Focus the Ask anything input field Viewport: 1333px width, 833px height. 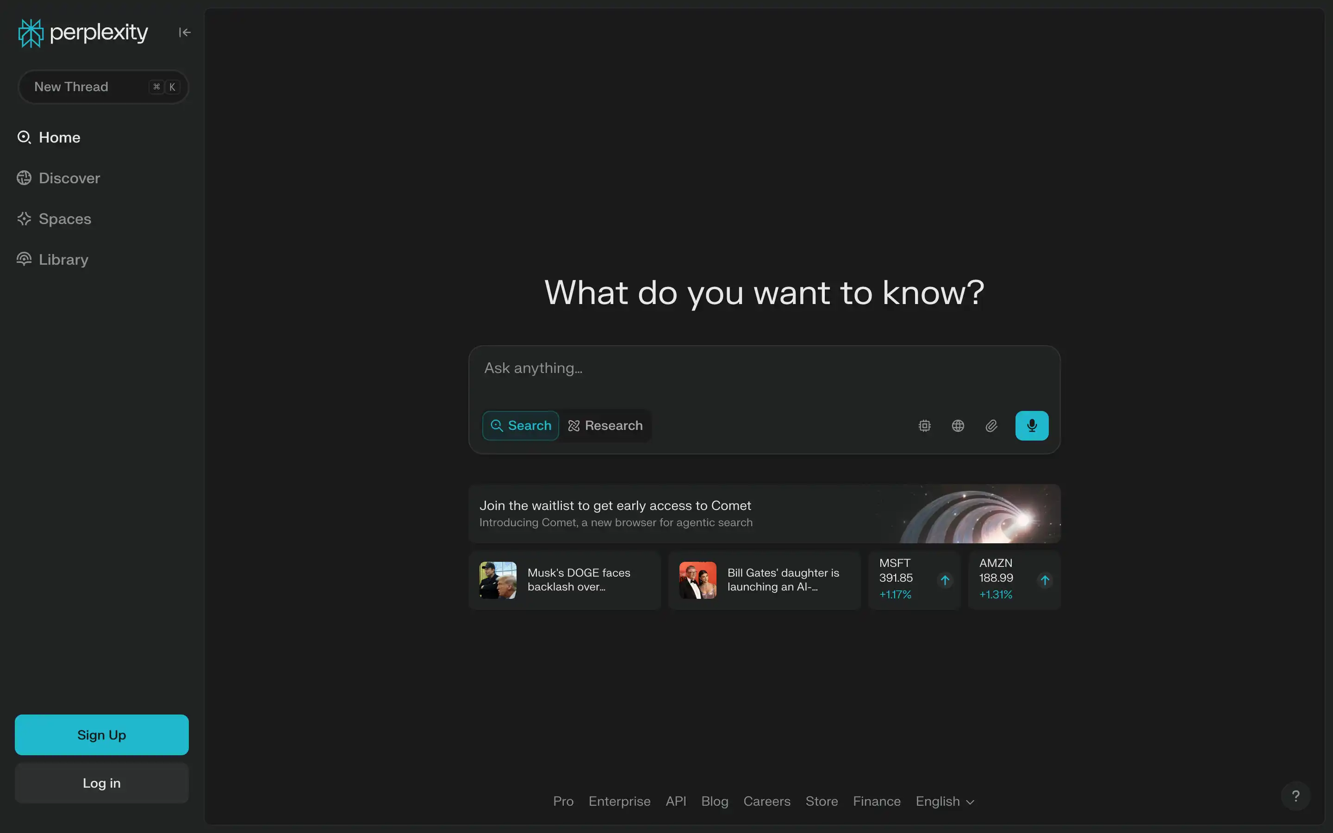pyautogui.click(x=764, y=368)
